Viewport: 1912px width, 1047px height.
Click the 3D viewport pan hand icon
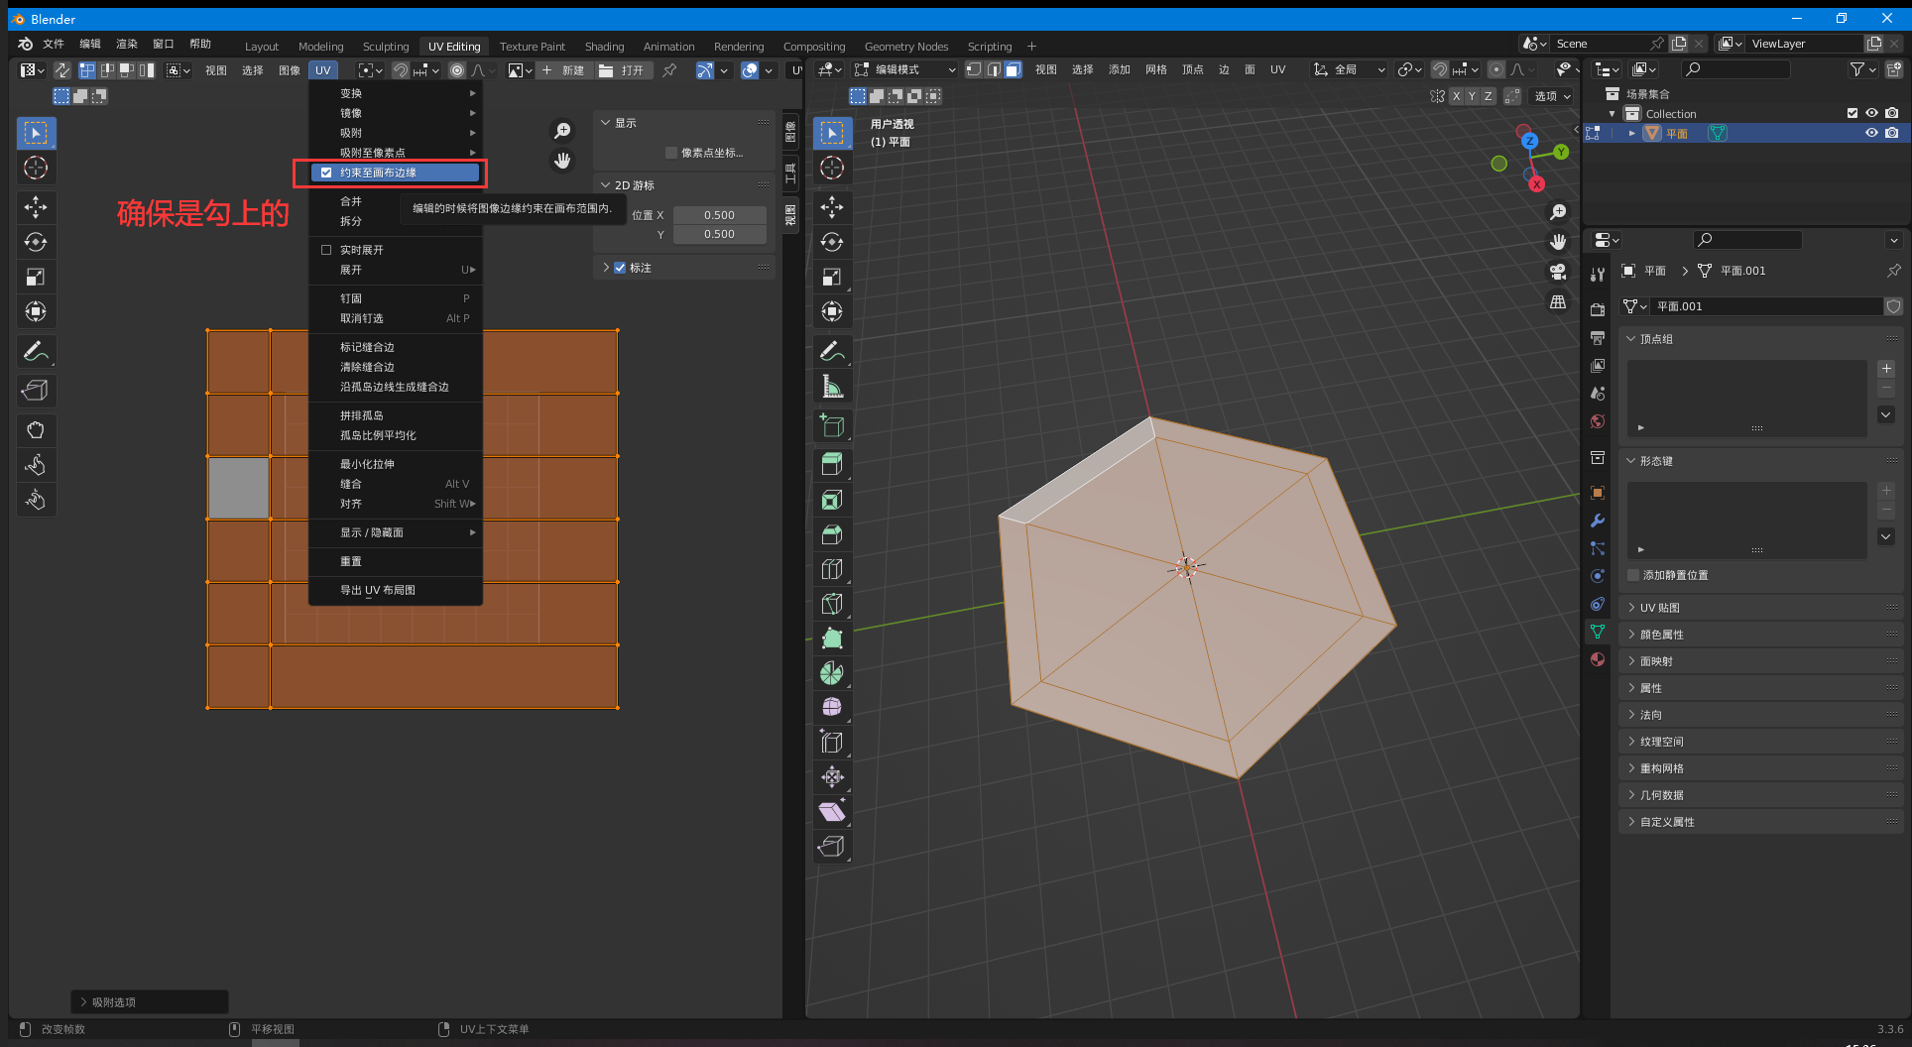(x=1558, y=242)
